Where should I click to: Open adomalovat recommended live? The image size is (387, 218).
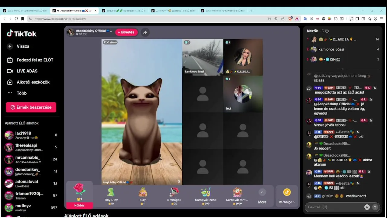tap(31, 183)
